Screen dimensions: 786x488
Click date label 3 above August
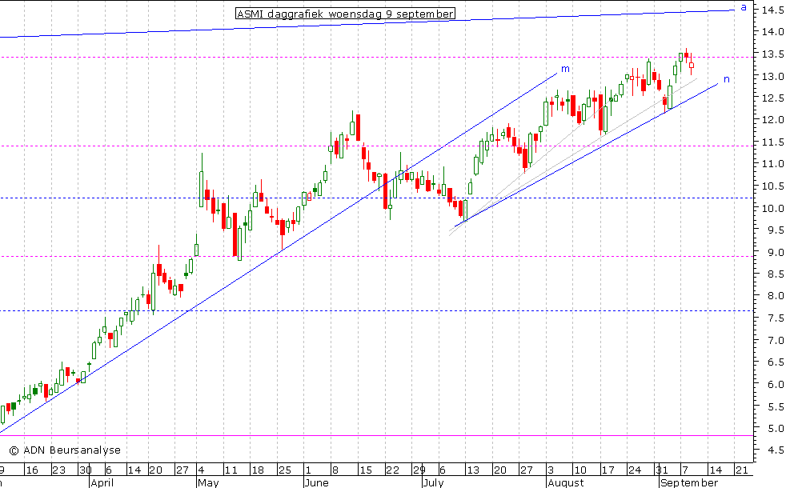point(551,470)
